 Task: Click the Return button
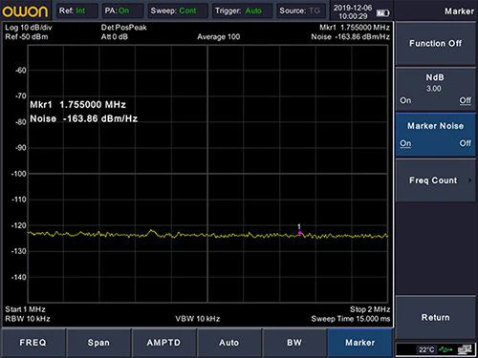(435, 317)
